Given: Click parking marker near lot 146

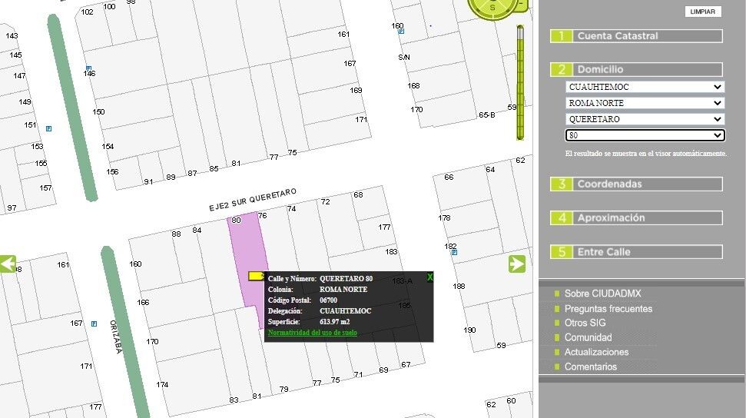Looking at the screenshot, I should [88, 68].
